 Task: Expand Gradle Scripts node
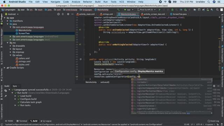(5, 68)
